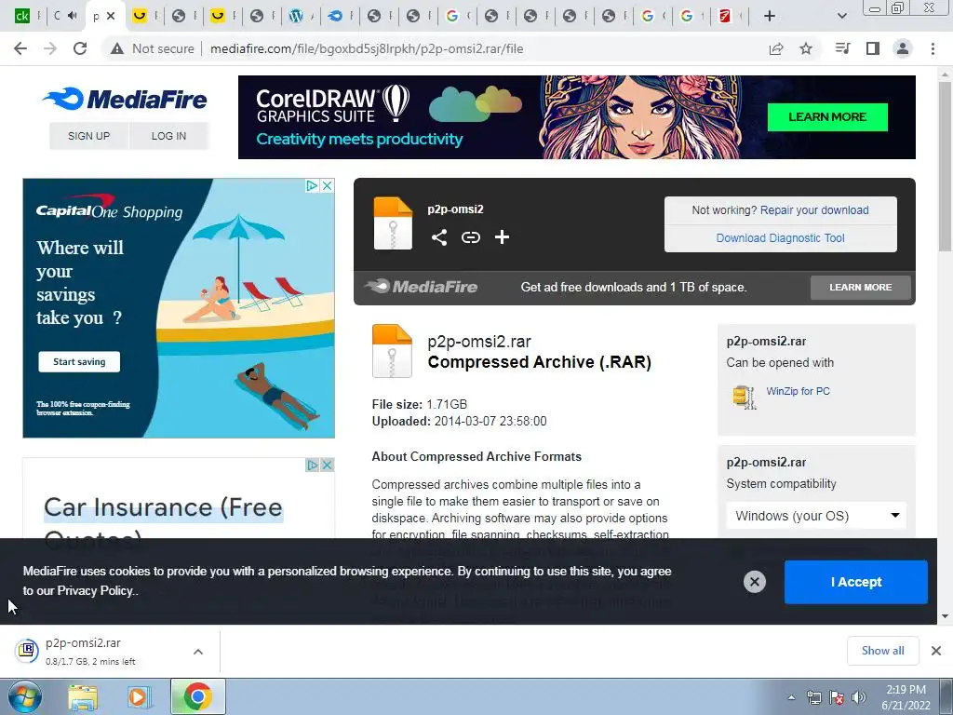Copy link using the chain icon
The height and width of the screenshot is (715, 953).
[470, 237]
